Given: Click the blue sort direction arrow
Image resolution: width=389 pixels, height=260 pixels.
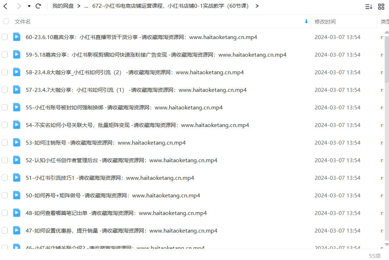Looking at the screenshot, I should pyautogui.click(x=307, y=21).
